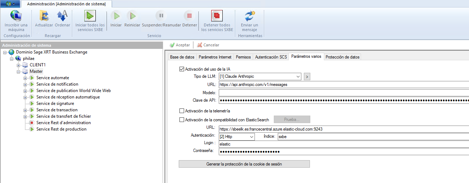Viewport: 469px width, 183px height.
Task: Click the Modelo input field
Action: (343, 93)
